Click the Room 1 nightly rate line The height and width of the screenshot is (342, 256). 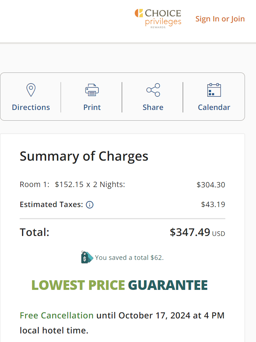(x=122, y=185)
